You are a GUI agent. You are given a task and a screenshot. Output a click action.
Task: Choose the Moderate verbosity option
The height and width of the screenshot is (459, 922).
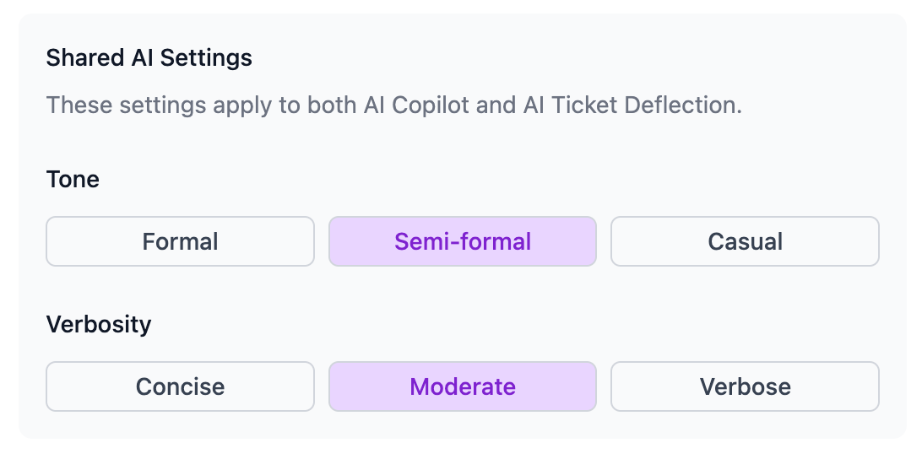pos(463,386)
